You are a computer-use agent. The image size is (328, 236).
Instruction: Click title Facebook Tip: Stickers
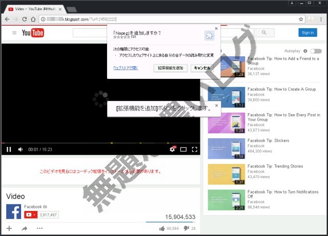[x=269, y=141]
